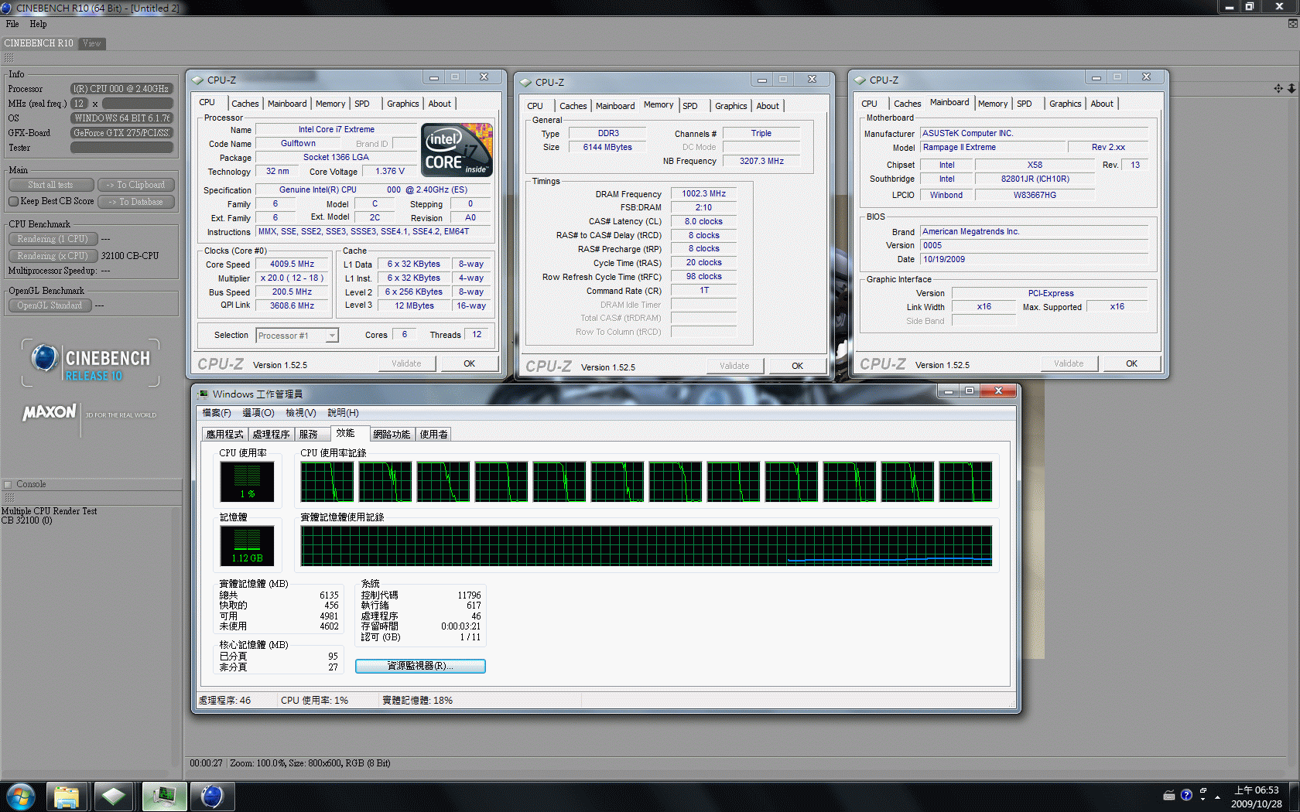Click OK in the right CPU-Z window
The width and height of the screenshot is (1300, 812).
(x=1131, y=363)
